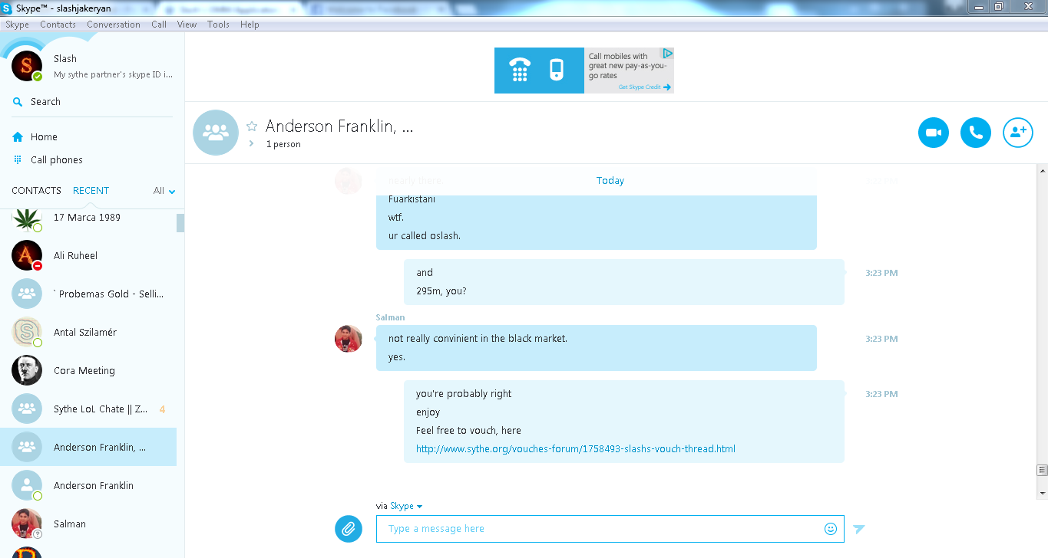Mark Anderson Franklin conversation as favorite star
This screenshot has width=1048, height=558.
pos(252,126)
